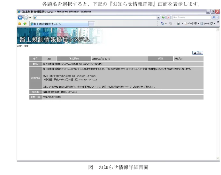Click the vertical scrollbar up arrow
The width and height of the screenshot is (221, 175).
click(x=218, y=30)
